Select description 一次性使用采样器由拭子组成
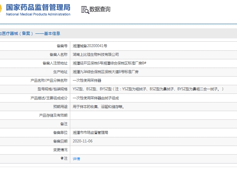237x169 pixels. (96, 98)
